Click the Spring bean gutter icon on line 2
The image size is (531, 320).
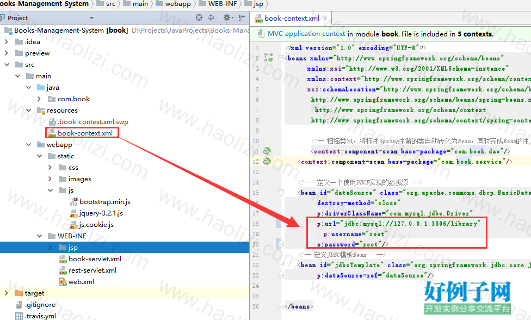(x=269, y=58)
